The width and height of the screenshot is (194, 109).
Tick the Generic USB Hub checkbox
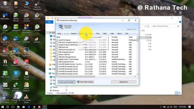[57, 54]
